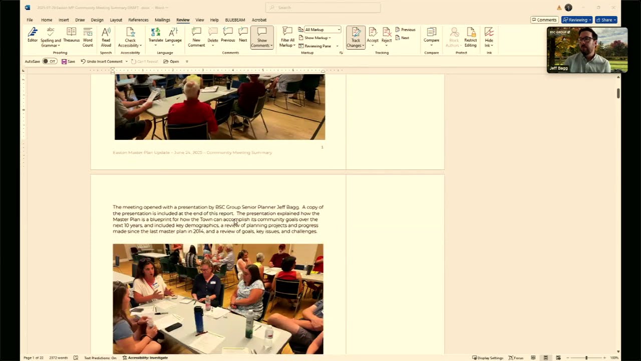Toggle Track Changes
The image size is (641, 361).
[356, 38]
